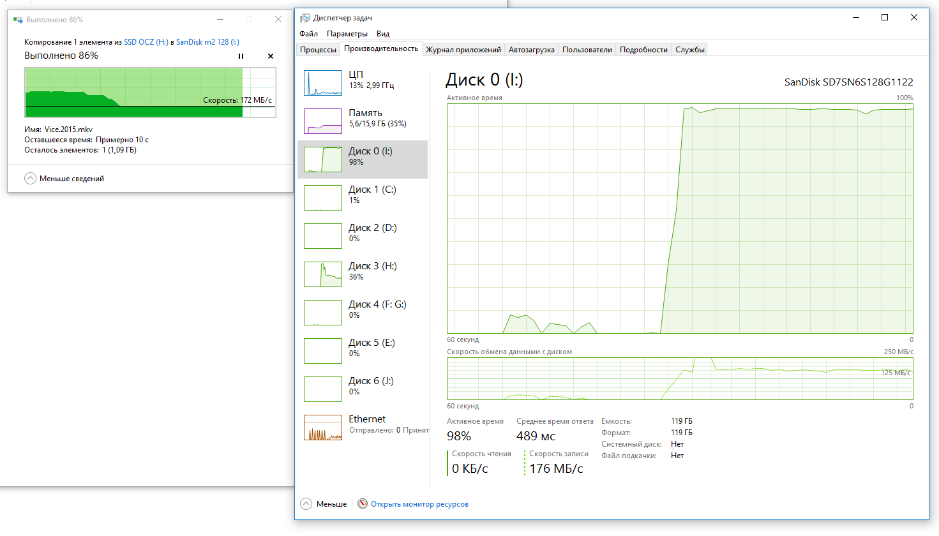
Task: Minimize the copy dialog window
Action: tap(220, 19)
